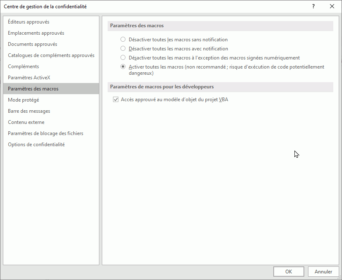Open Contenu externe section
Image resolution: width=342 pixels, height=280 pixels.
(x=51, y=122)
